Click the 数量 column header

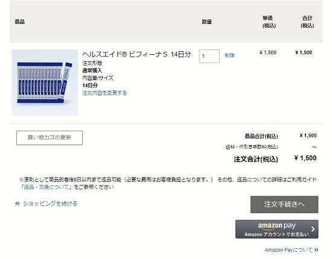coord(207,22)
